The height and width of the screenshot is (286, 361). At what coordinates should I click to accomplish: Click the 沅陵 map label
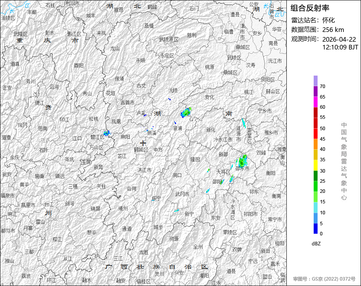click(173, 90)
